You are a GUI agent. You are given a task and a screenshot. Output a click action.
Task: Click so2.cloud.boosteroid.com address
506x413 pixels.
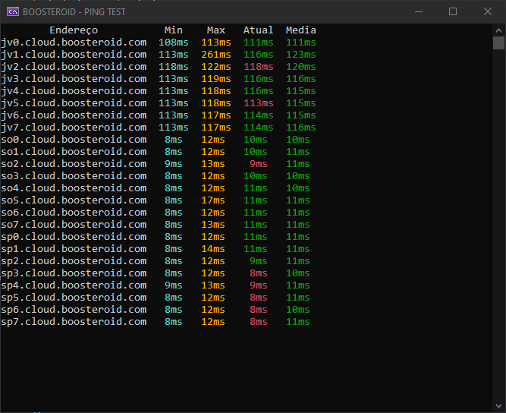tap(74, 164)
